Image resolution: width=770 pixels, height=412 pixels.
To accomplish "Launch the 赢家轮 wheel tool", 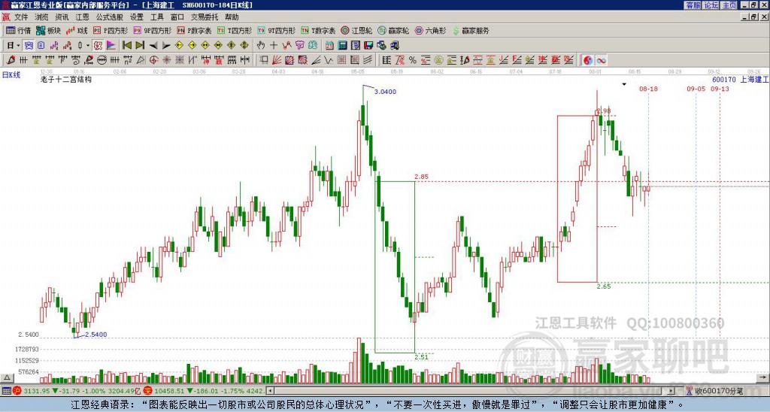I will tap(393, 30).
